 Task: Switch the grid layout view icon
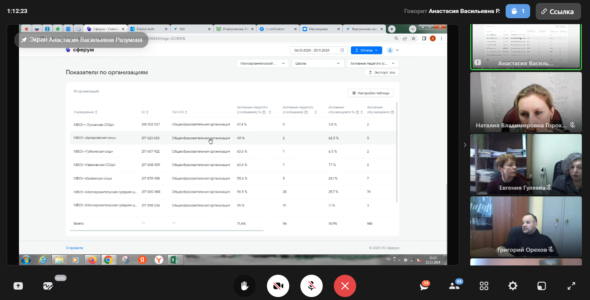pos(484,286)
